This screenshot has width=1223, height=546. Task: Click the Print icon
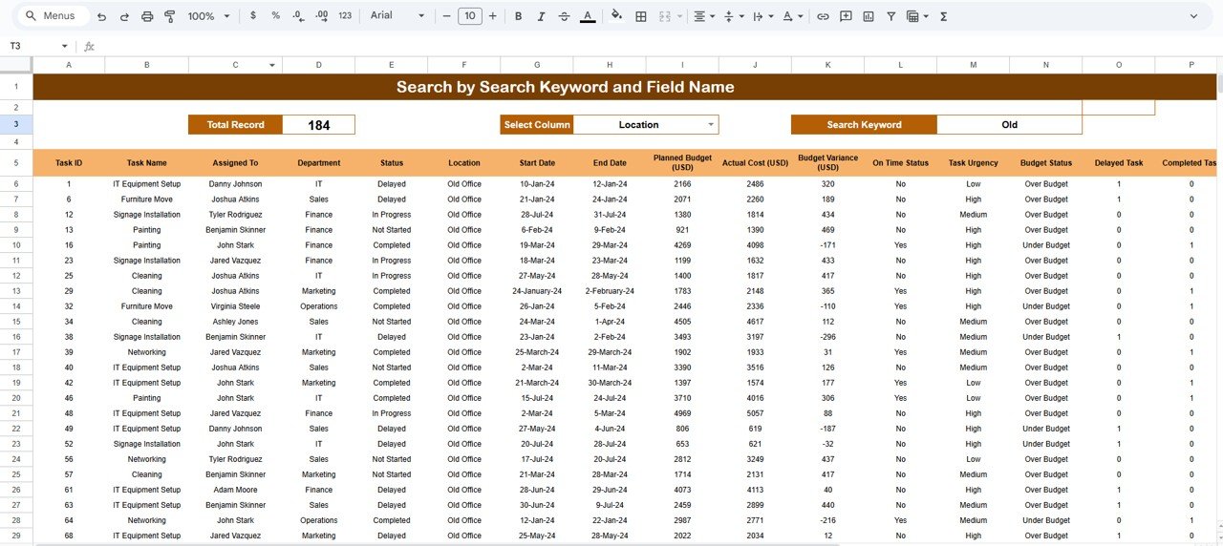tap(147, 16)
